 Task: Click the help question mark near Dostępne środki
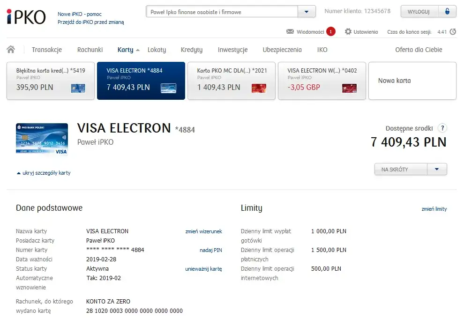(442, 128)
